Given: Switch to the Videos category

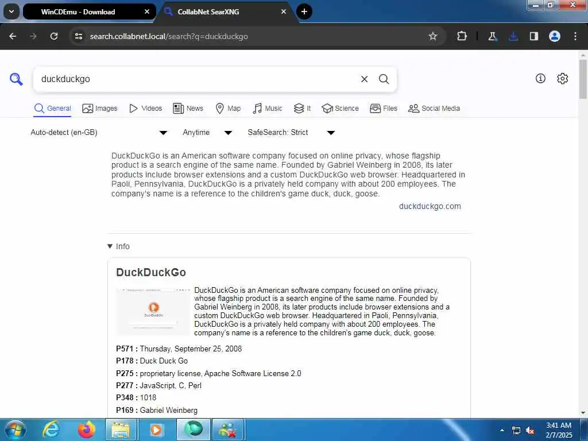Looking at the screenshot, I should pos(145,109).
